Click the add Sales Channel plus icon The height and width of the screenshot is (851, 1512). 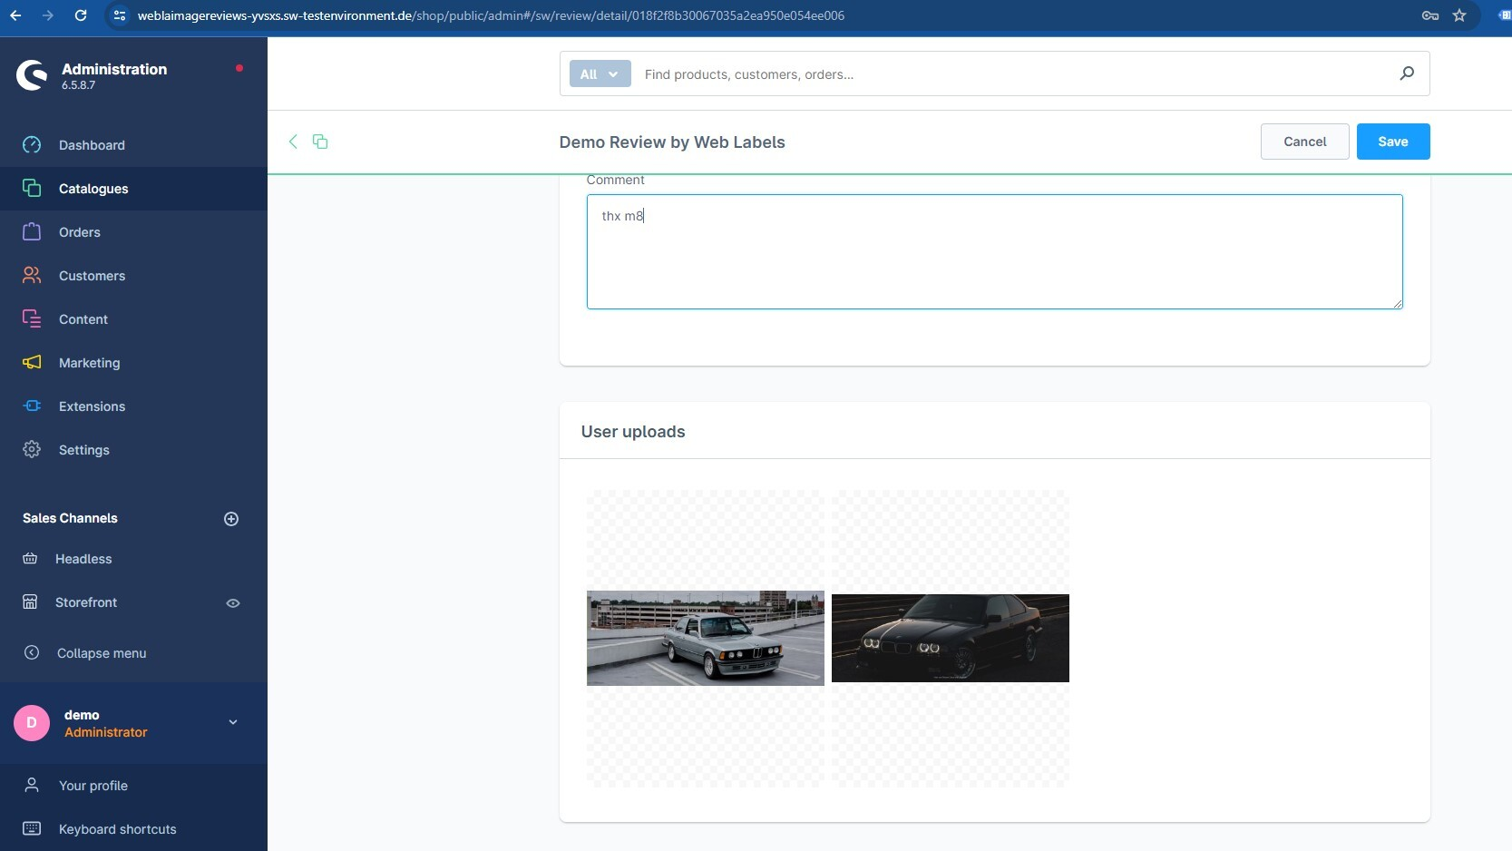231,519
